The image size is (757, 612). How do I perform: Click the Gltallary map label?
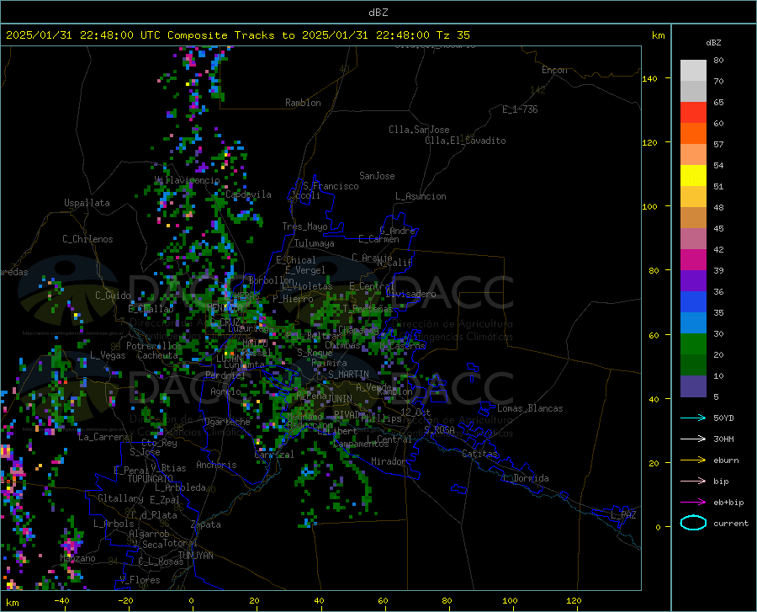[x=120, y=498]
